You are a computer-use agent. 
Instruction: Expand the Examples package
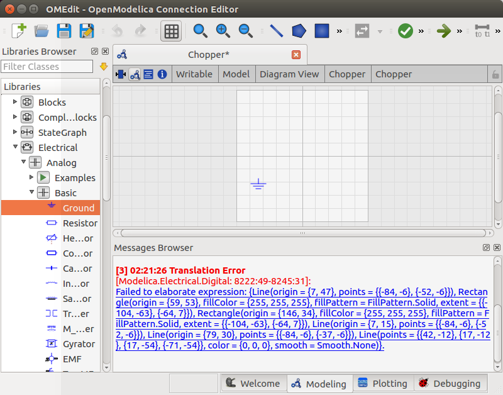(31, 177)
